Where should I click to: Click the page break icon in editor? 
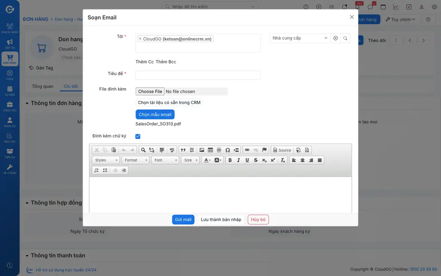tap(236, 150)
